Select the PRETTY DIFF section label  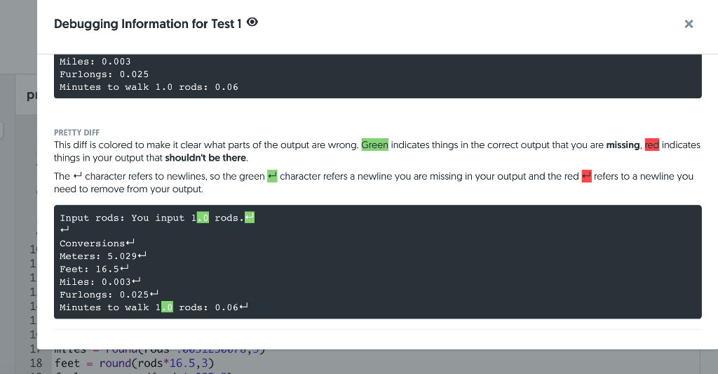[x=76, y=133]
